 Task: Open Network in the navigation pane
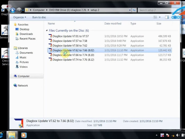[x=23, y=86]
